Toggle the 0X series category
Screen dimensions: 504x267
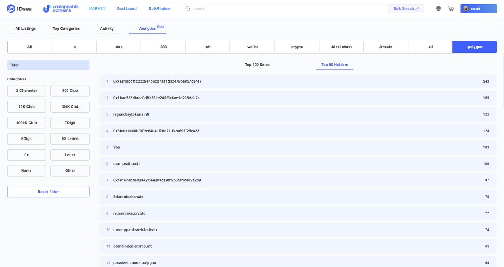coord(70,138)
